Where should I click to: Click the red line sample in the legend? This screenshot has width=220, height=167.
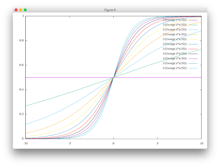click(193, 49)
